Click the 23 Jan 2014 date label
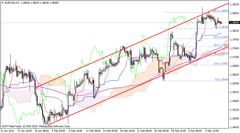Viewport: 240px width, 133px height. pyautogui.click(x=7, y=131)
